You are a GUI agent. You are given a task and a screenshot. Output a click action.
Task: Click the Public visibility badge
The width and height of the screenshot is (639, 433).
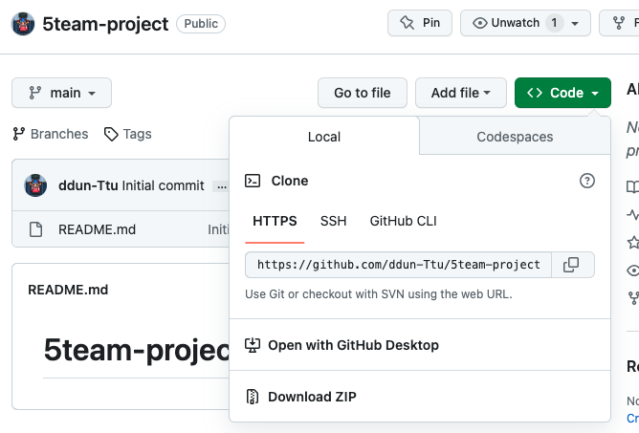[201, 24]
